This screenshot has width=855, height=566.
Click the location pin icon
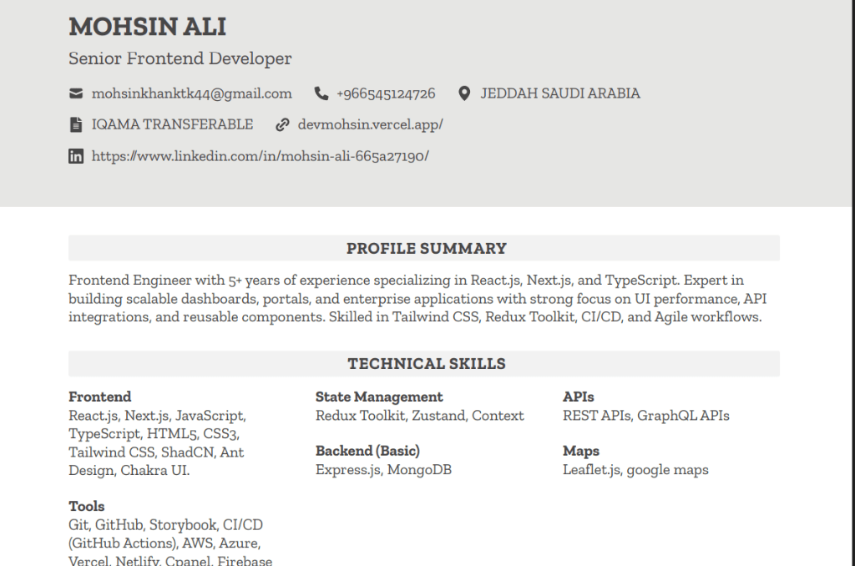click(465, 93)
